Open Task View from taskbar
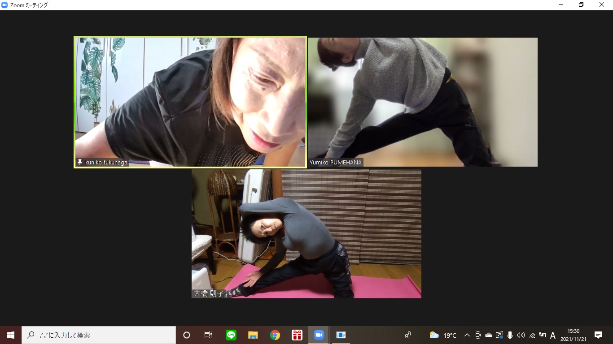The height and width of the screenshot is (344, 613). pyautogui.click(x=208, y=335)
